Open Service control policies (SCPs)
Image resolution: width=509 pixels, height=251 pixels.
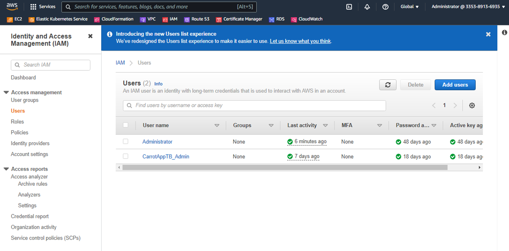pyautogui.click(x=46, y=238)
